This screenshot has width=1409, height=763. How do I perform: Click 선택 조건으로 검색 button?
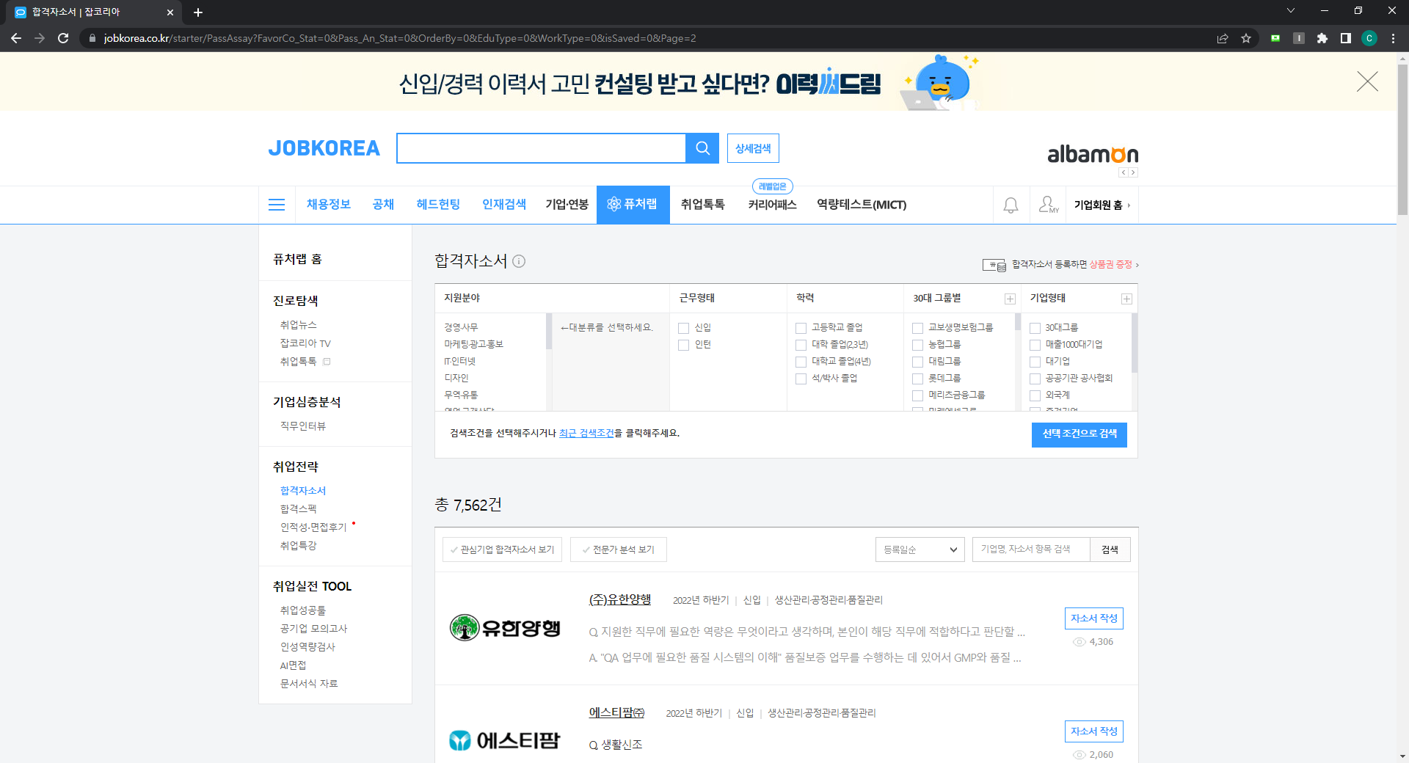coord(1079,434)
